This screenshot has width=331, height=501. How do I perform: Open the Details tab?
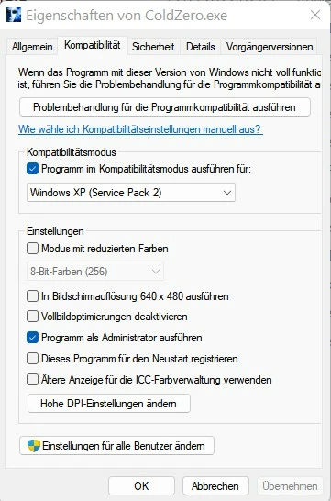(201, 47)
